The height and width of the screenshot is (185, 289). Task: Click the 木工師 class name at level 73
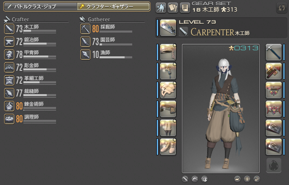[31, 27]
